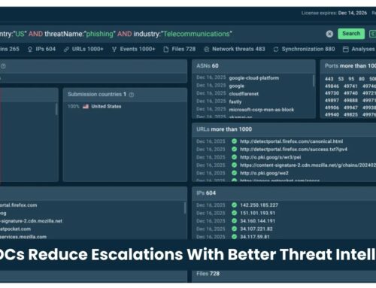Select the microsoft-corp-msn-as-block ASN entry

click(x=262, y=110)
